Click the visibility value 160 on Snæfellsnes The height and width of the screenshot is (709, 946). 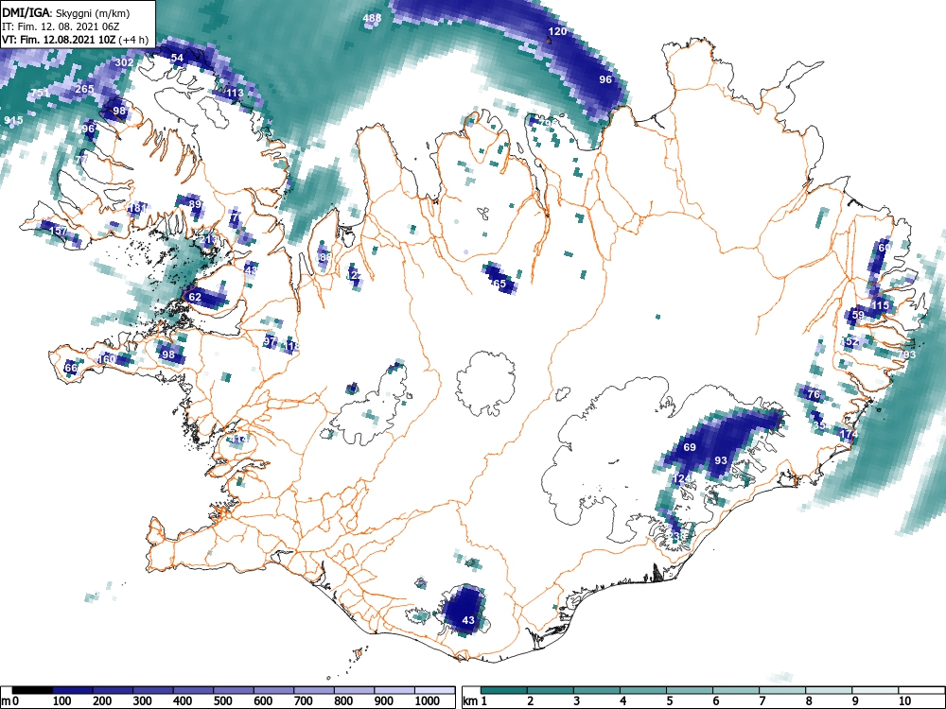106,358
